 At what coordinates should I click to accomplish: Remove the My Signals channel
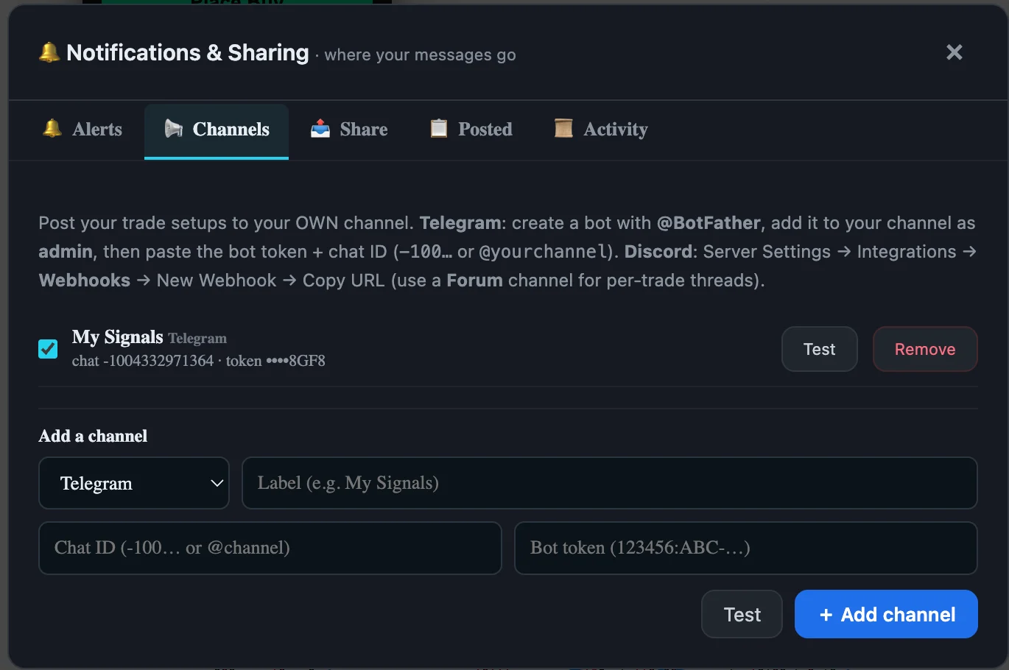[x=925, y=349]
